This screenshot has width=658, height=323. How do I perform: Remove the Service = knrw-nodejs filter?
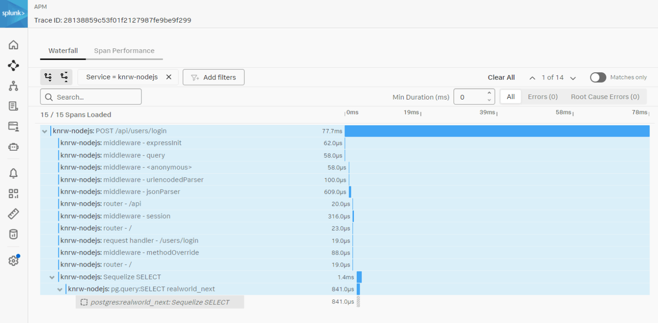click(169, 77)
